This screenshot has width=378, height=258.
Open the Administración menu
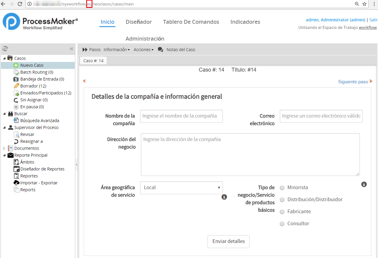coord(145,39)
